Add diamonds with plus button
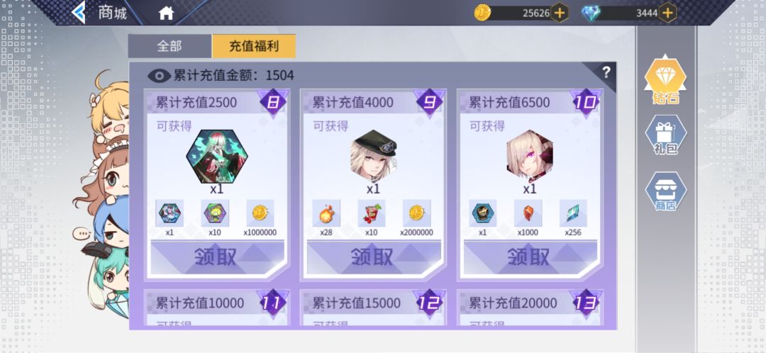This screenshot has height=353, width=766. pyautogui.click(x=667, y=13)
